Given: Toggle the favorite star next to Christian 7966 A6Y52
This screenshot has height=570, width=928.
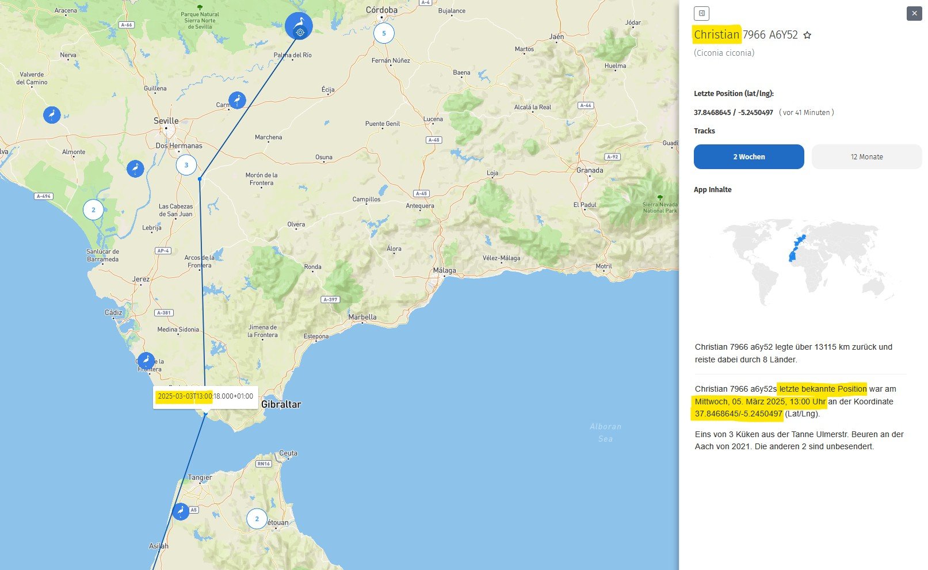Looking at the screenshot, I should pos(807,35).
